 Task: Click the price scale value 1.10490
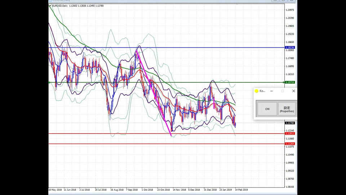pyautogui.click(x=290, y=155)
